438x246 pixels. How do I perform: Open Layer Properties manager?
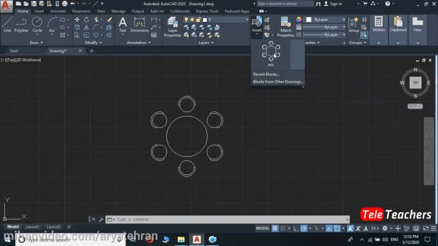pyautogui.click(x=172, y=27)
